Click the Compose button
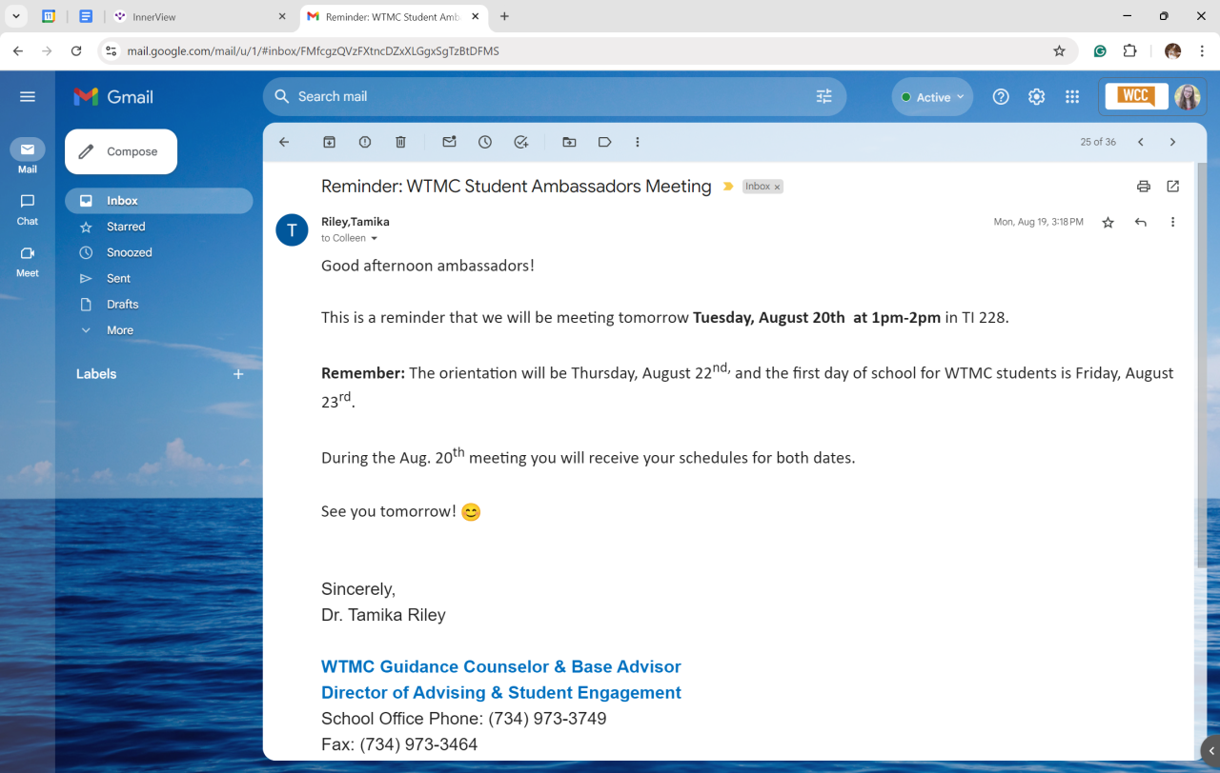 pos(121,151)
